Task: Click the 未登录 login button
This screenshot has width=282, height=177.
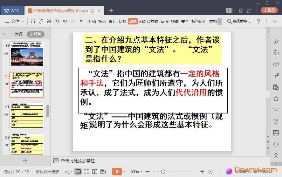Action: [x=269, y=10]
